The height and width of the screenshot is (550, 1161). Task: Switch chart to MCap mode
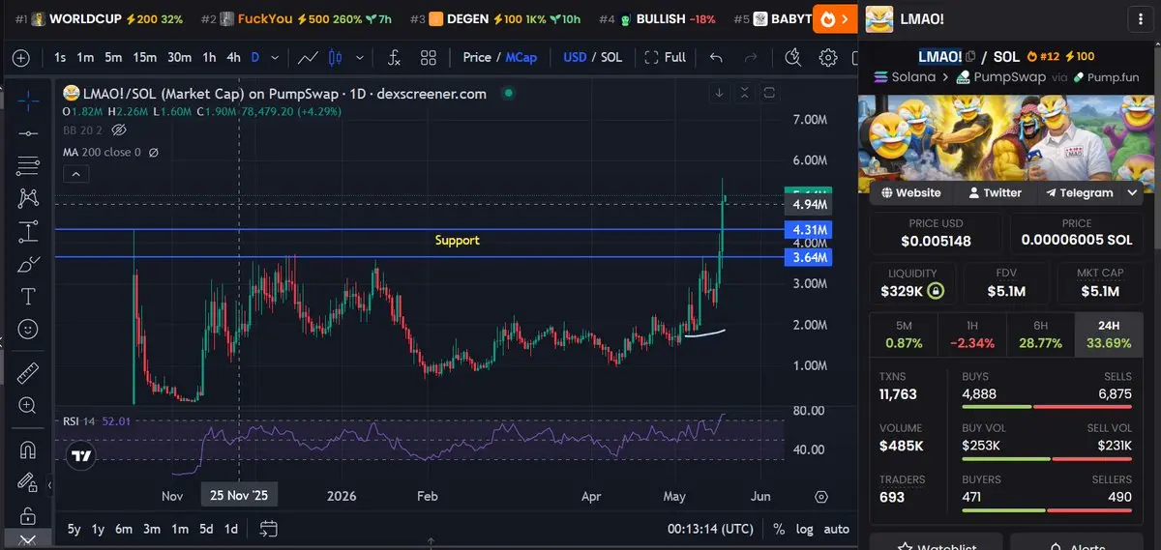[521, 58]
